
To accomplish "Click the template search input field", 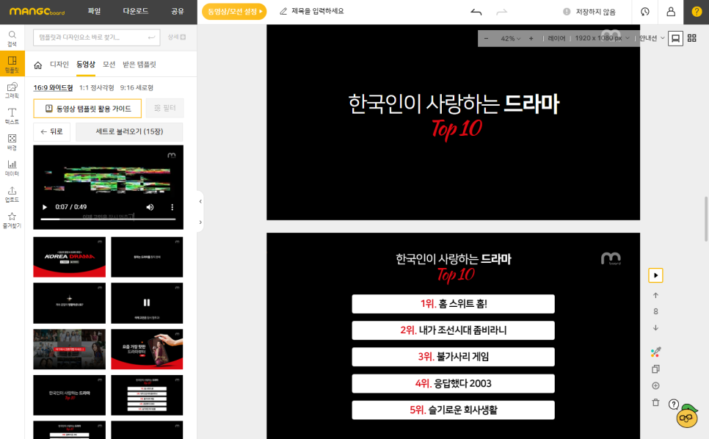I will pyautogui.click(x=96, y=37).
